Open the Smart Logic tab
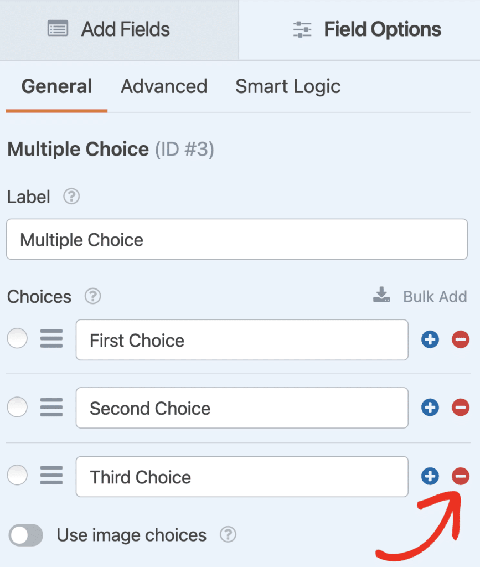 [288, 86]
